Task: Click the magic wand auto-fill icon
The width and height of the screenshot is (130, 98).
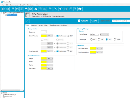Action: tap(28, 21)
